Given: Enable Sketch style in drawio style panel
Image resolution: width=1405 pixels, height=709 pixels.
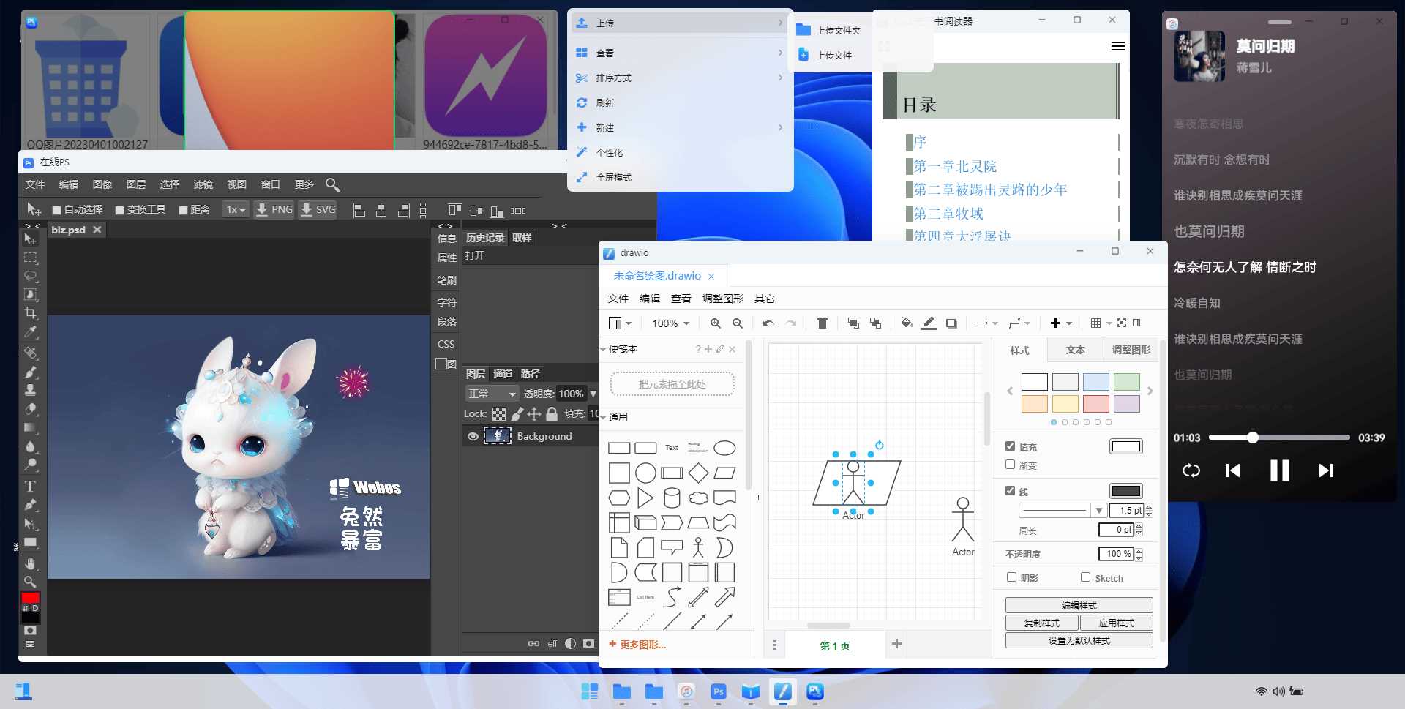Looking at the screenshot, I should 1085,577.
